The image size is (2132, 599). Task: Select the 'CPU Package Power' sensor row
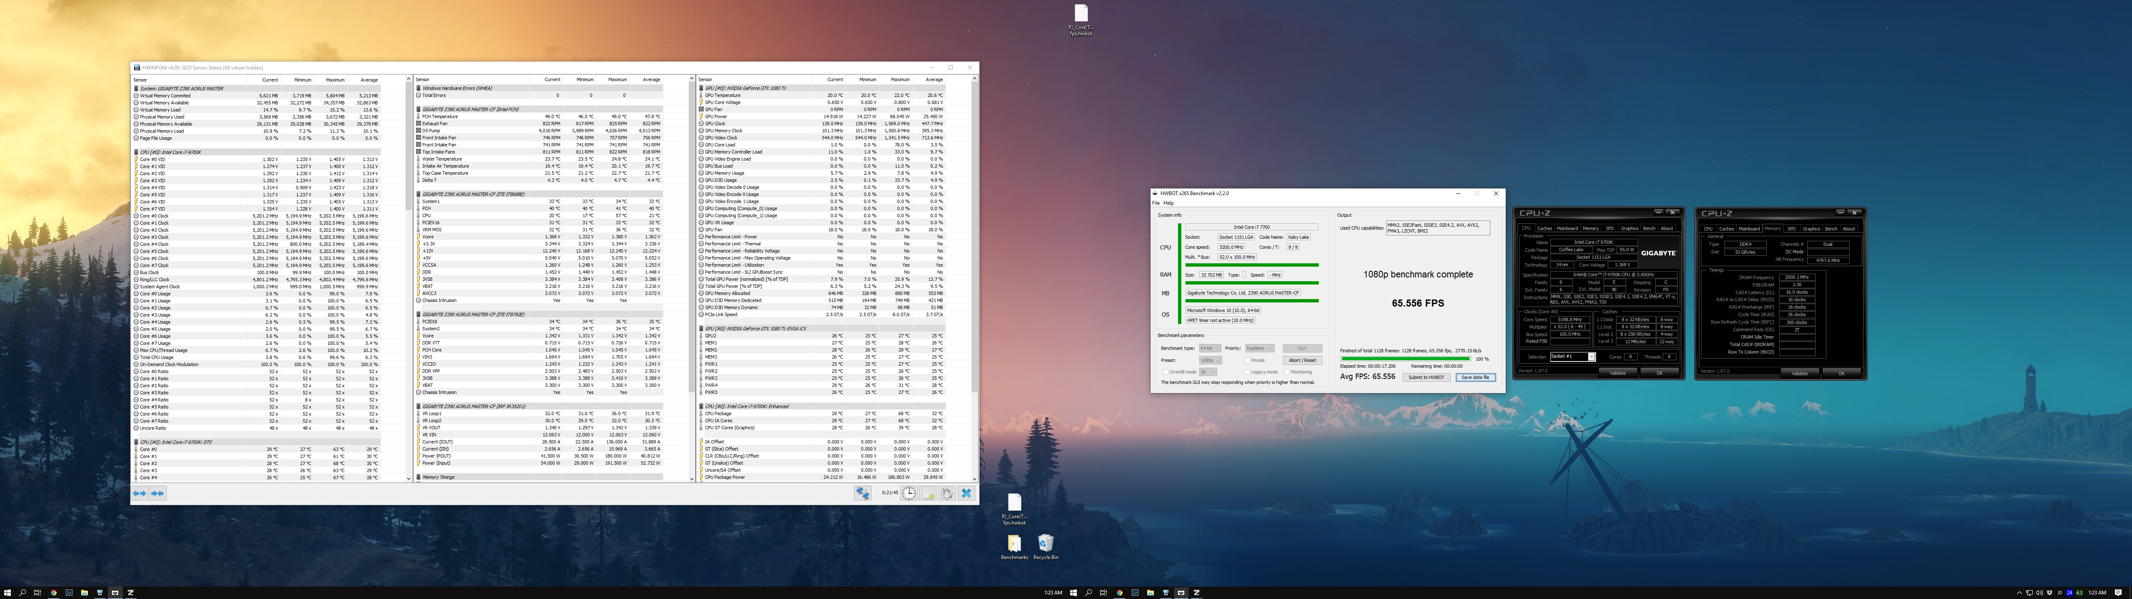click(821, 478)
